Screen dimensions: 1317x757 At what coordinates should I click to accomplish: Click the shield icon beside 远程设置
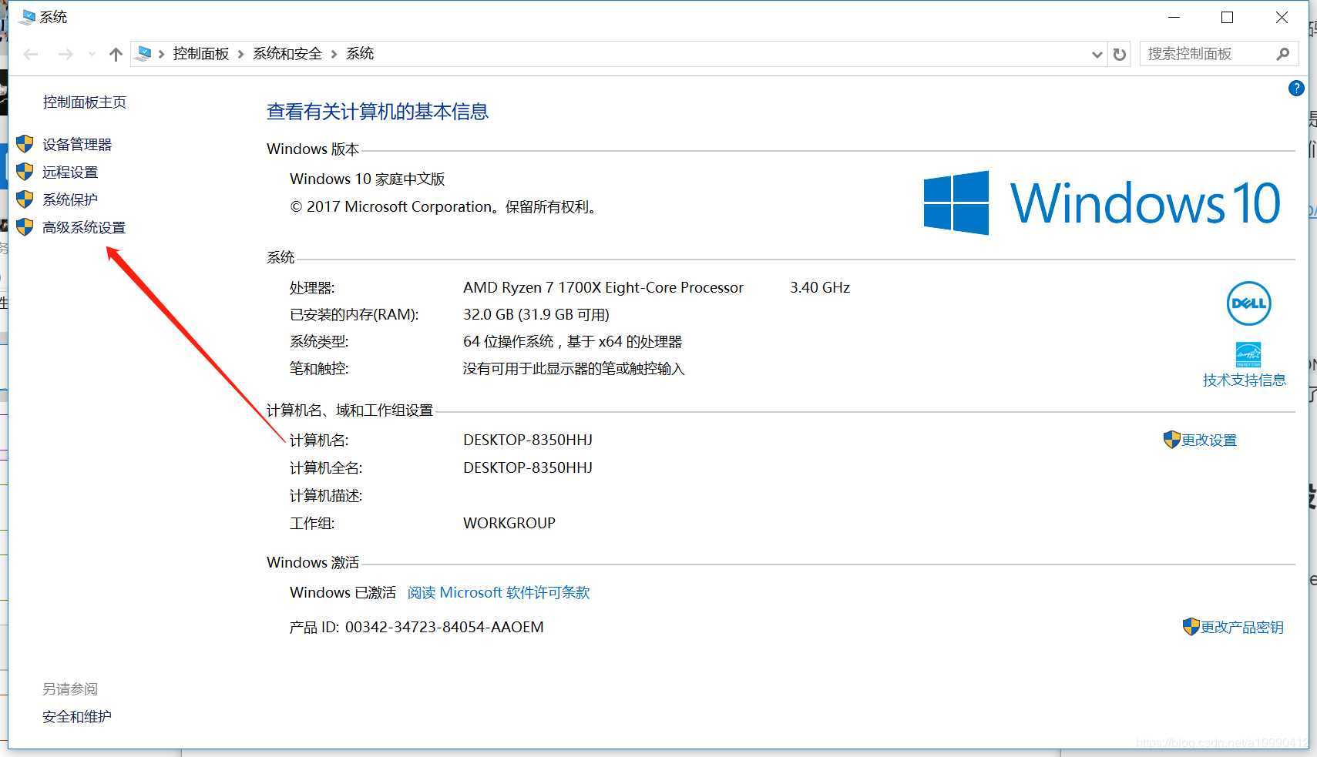pyautogui.click(x=25, y=172)
